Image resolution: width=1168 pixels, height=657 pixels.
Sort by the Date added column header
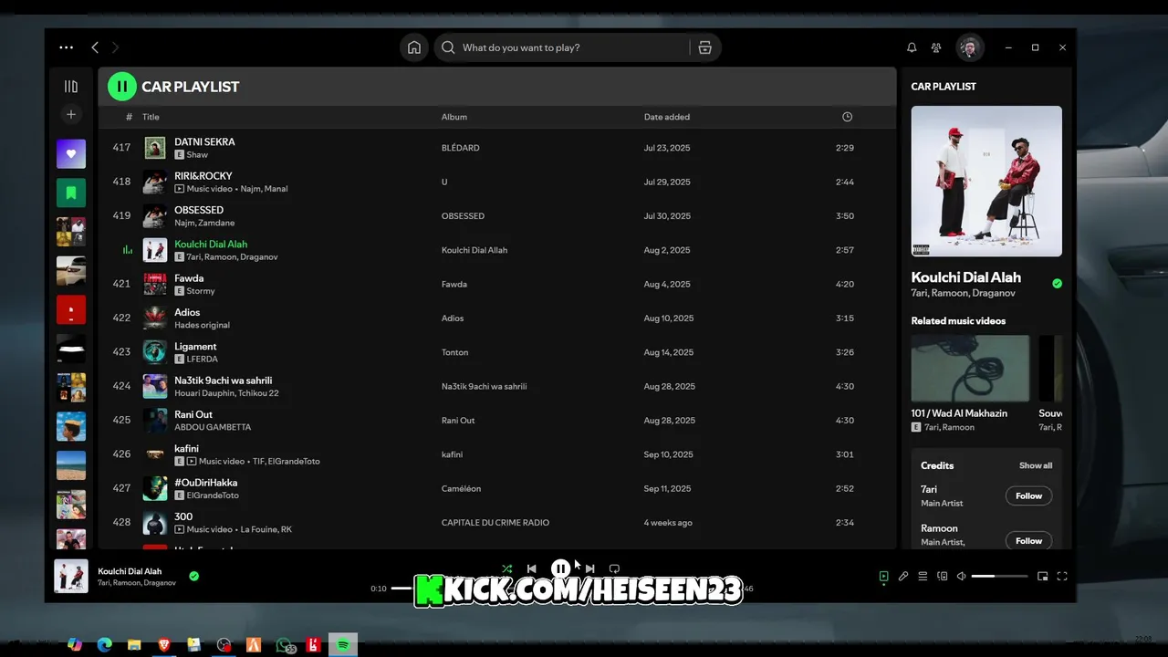coord(667,117)
